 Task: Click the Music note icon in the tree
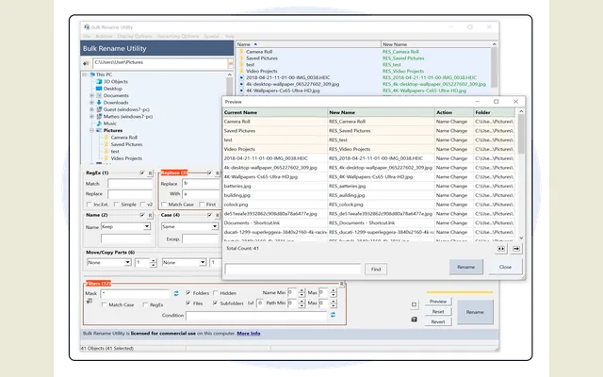click(99, 123)
